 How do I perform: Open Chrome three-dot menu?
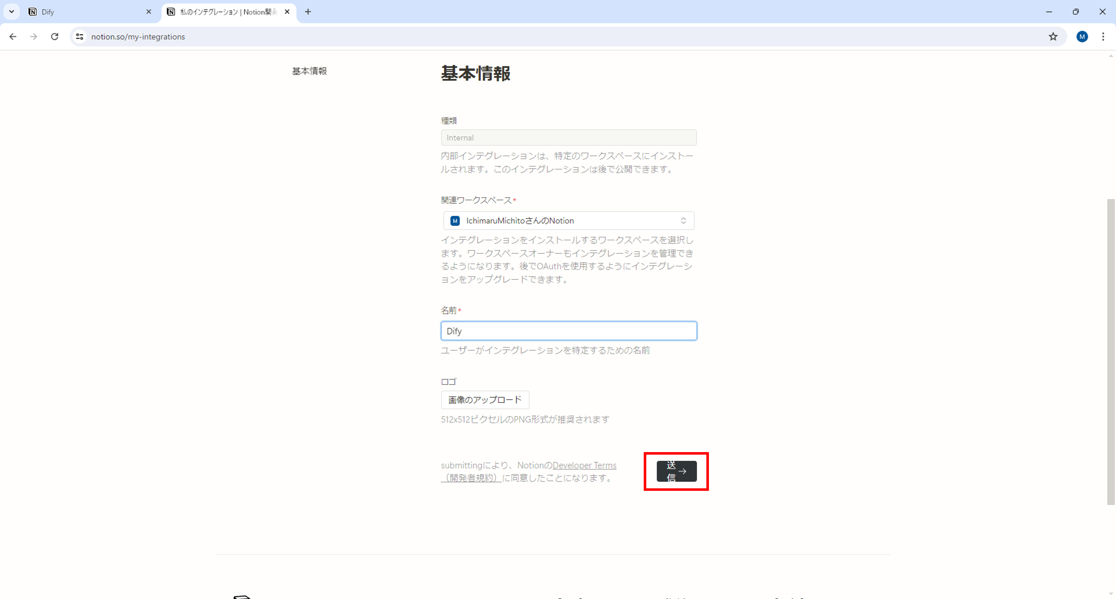tap(1103, 37)
